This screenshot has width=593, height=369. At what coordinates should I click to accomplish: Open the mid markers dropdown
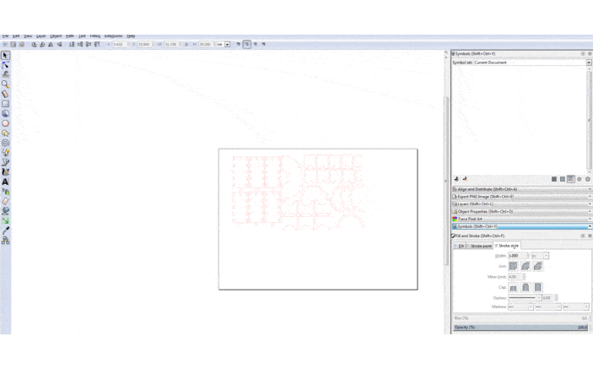[x=548, y=307]
